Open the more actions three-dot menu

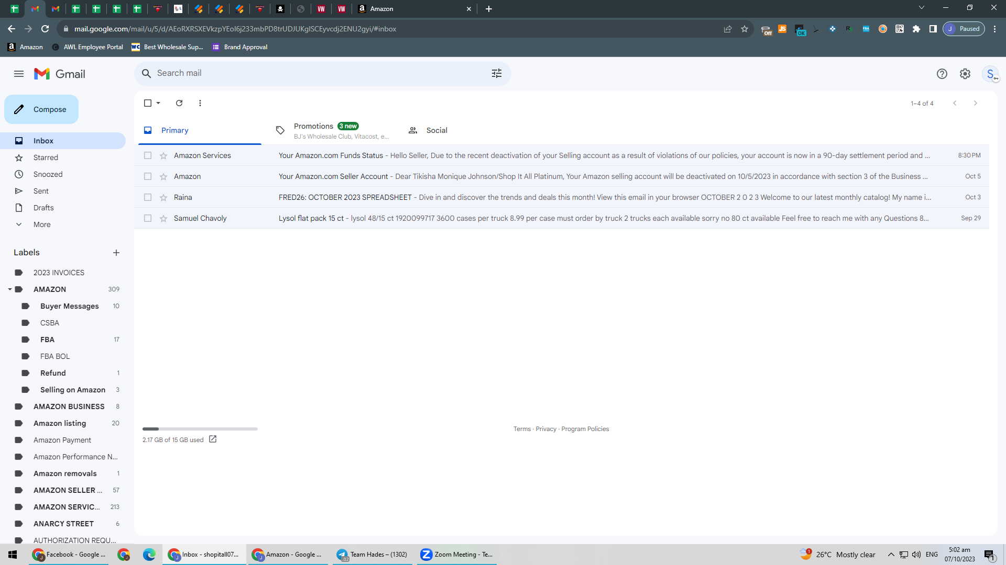click(x=200, y=103)
